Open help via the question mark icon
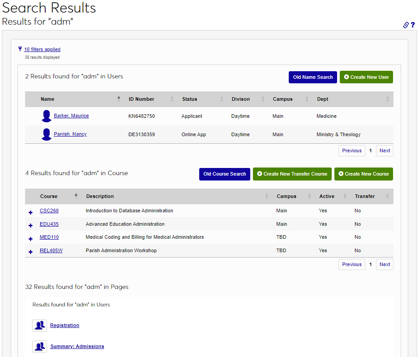The image size is (419, 357). click(413, 25)
